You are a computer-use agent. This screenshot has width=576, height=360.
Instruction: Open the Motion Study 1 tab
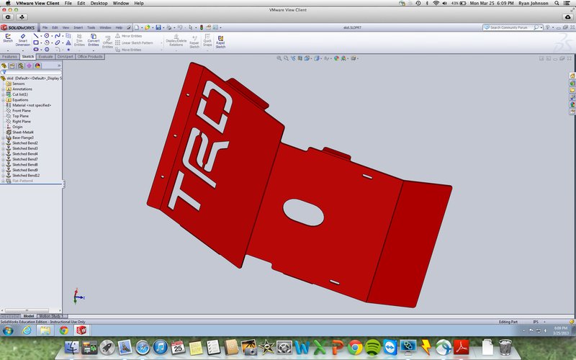coord(51,316)
